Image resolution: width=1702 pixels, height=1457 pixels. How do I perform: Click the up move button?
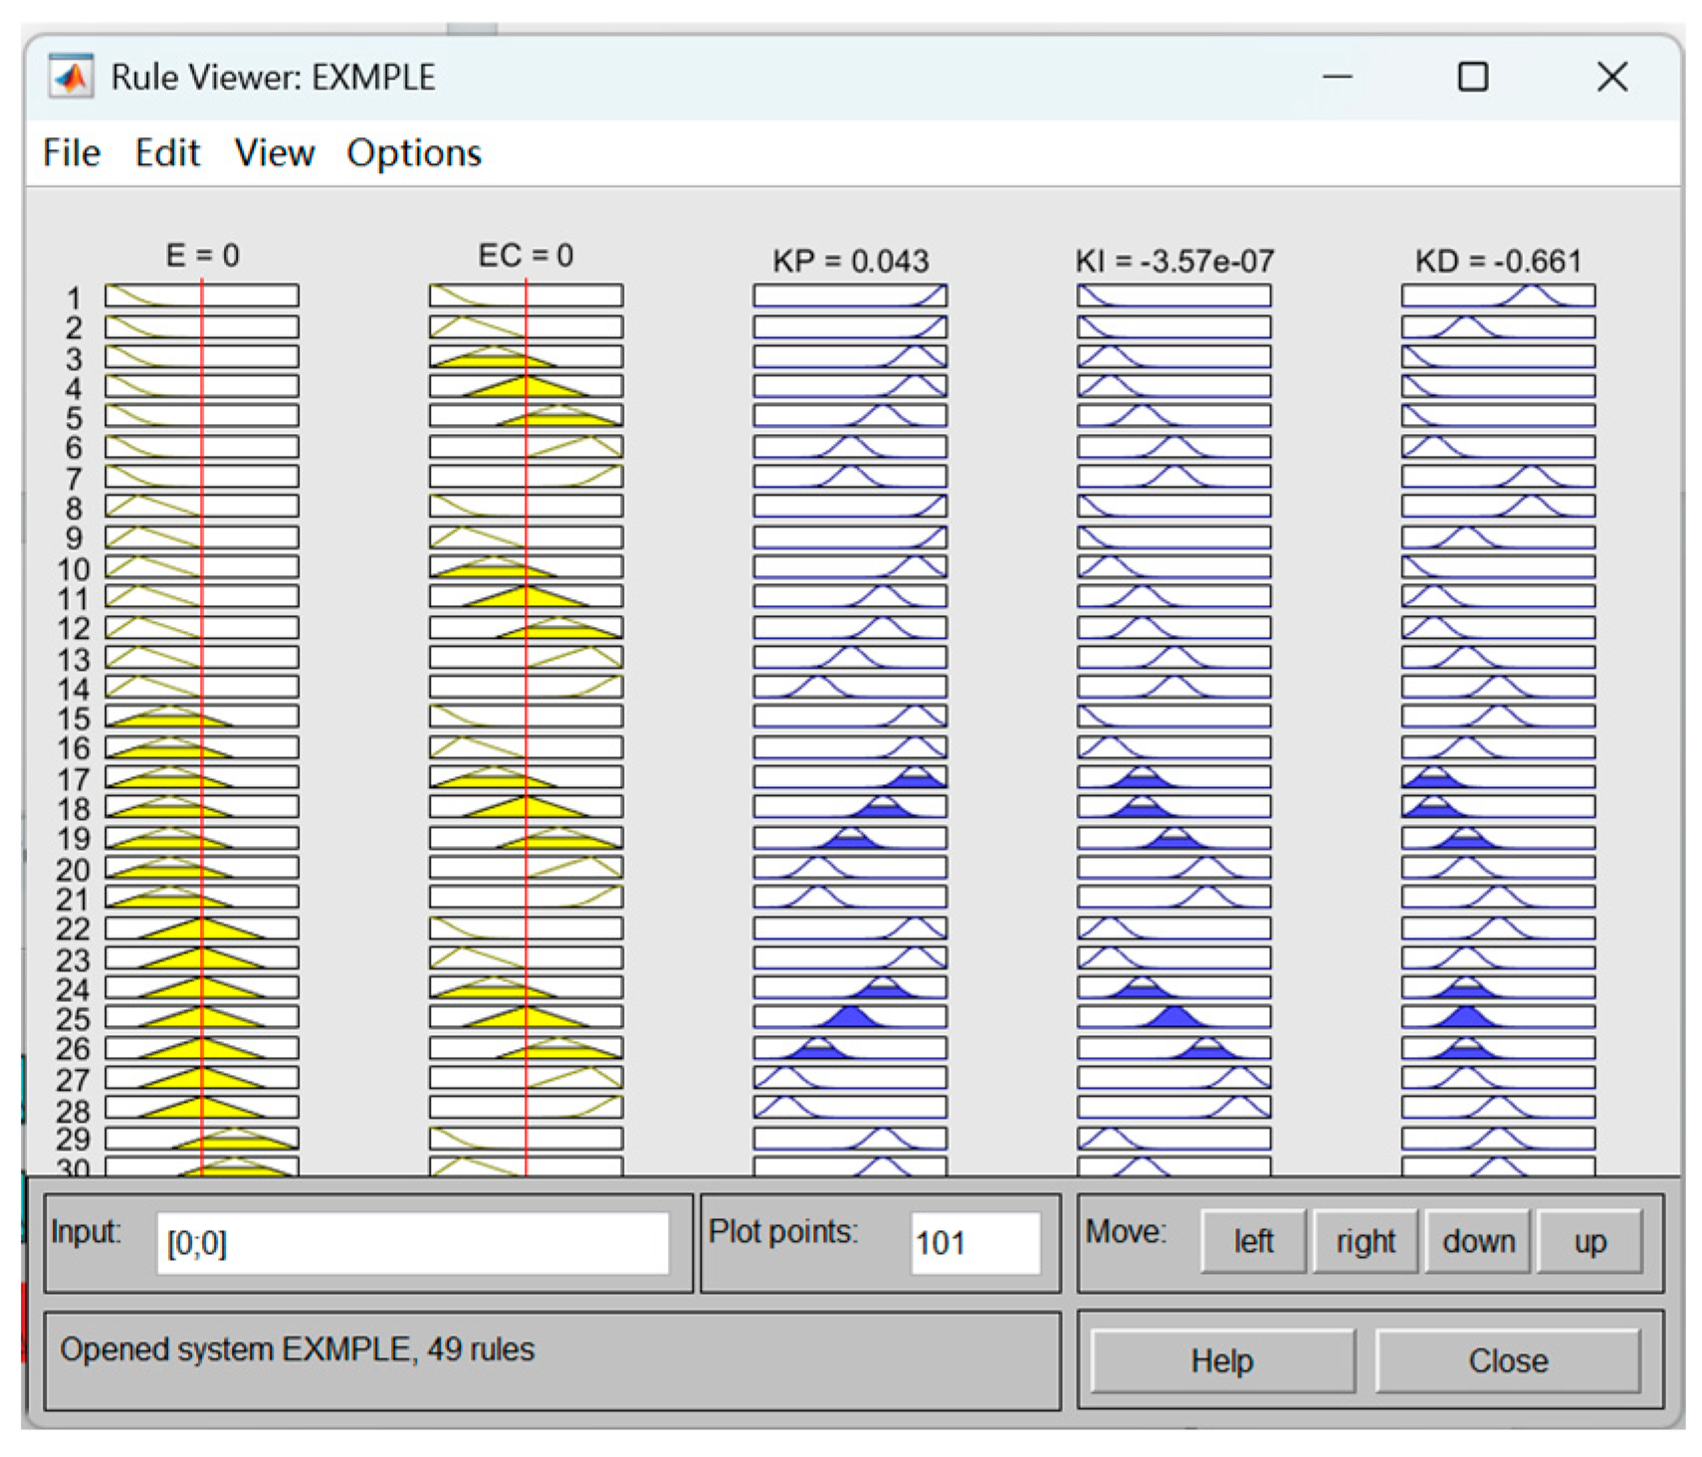[1590, 1241]
